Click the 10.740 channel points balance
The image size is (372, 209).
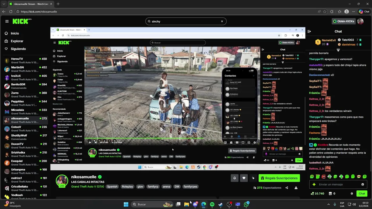(317, 194)
